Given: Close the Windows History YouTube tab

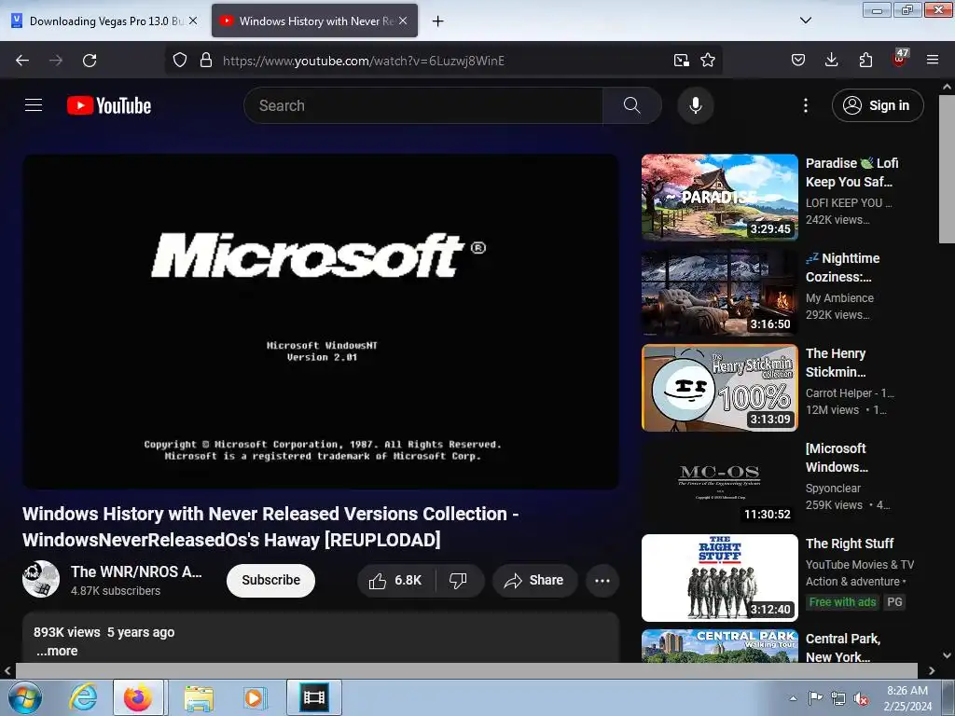Looking at the screenshot, I should (x=403, y=21).
